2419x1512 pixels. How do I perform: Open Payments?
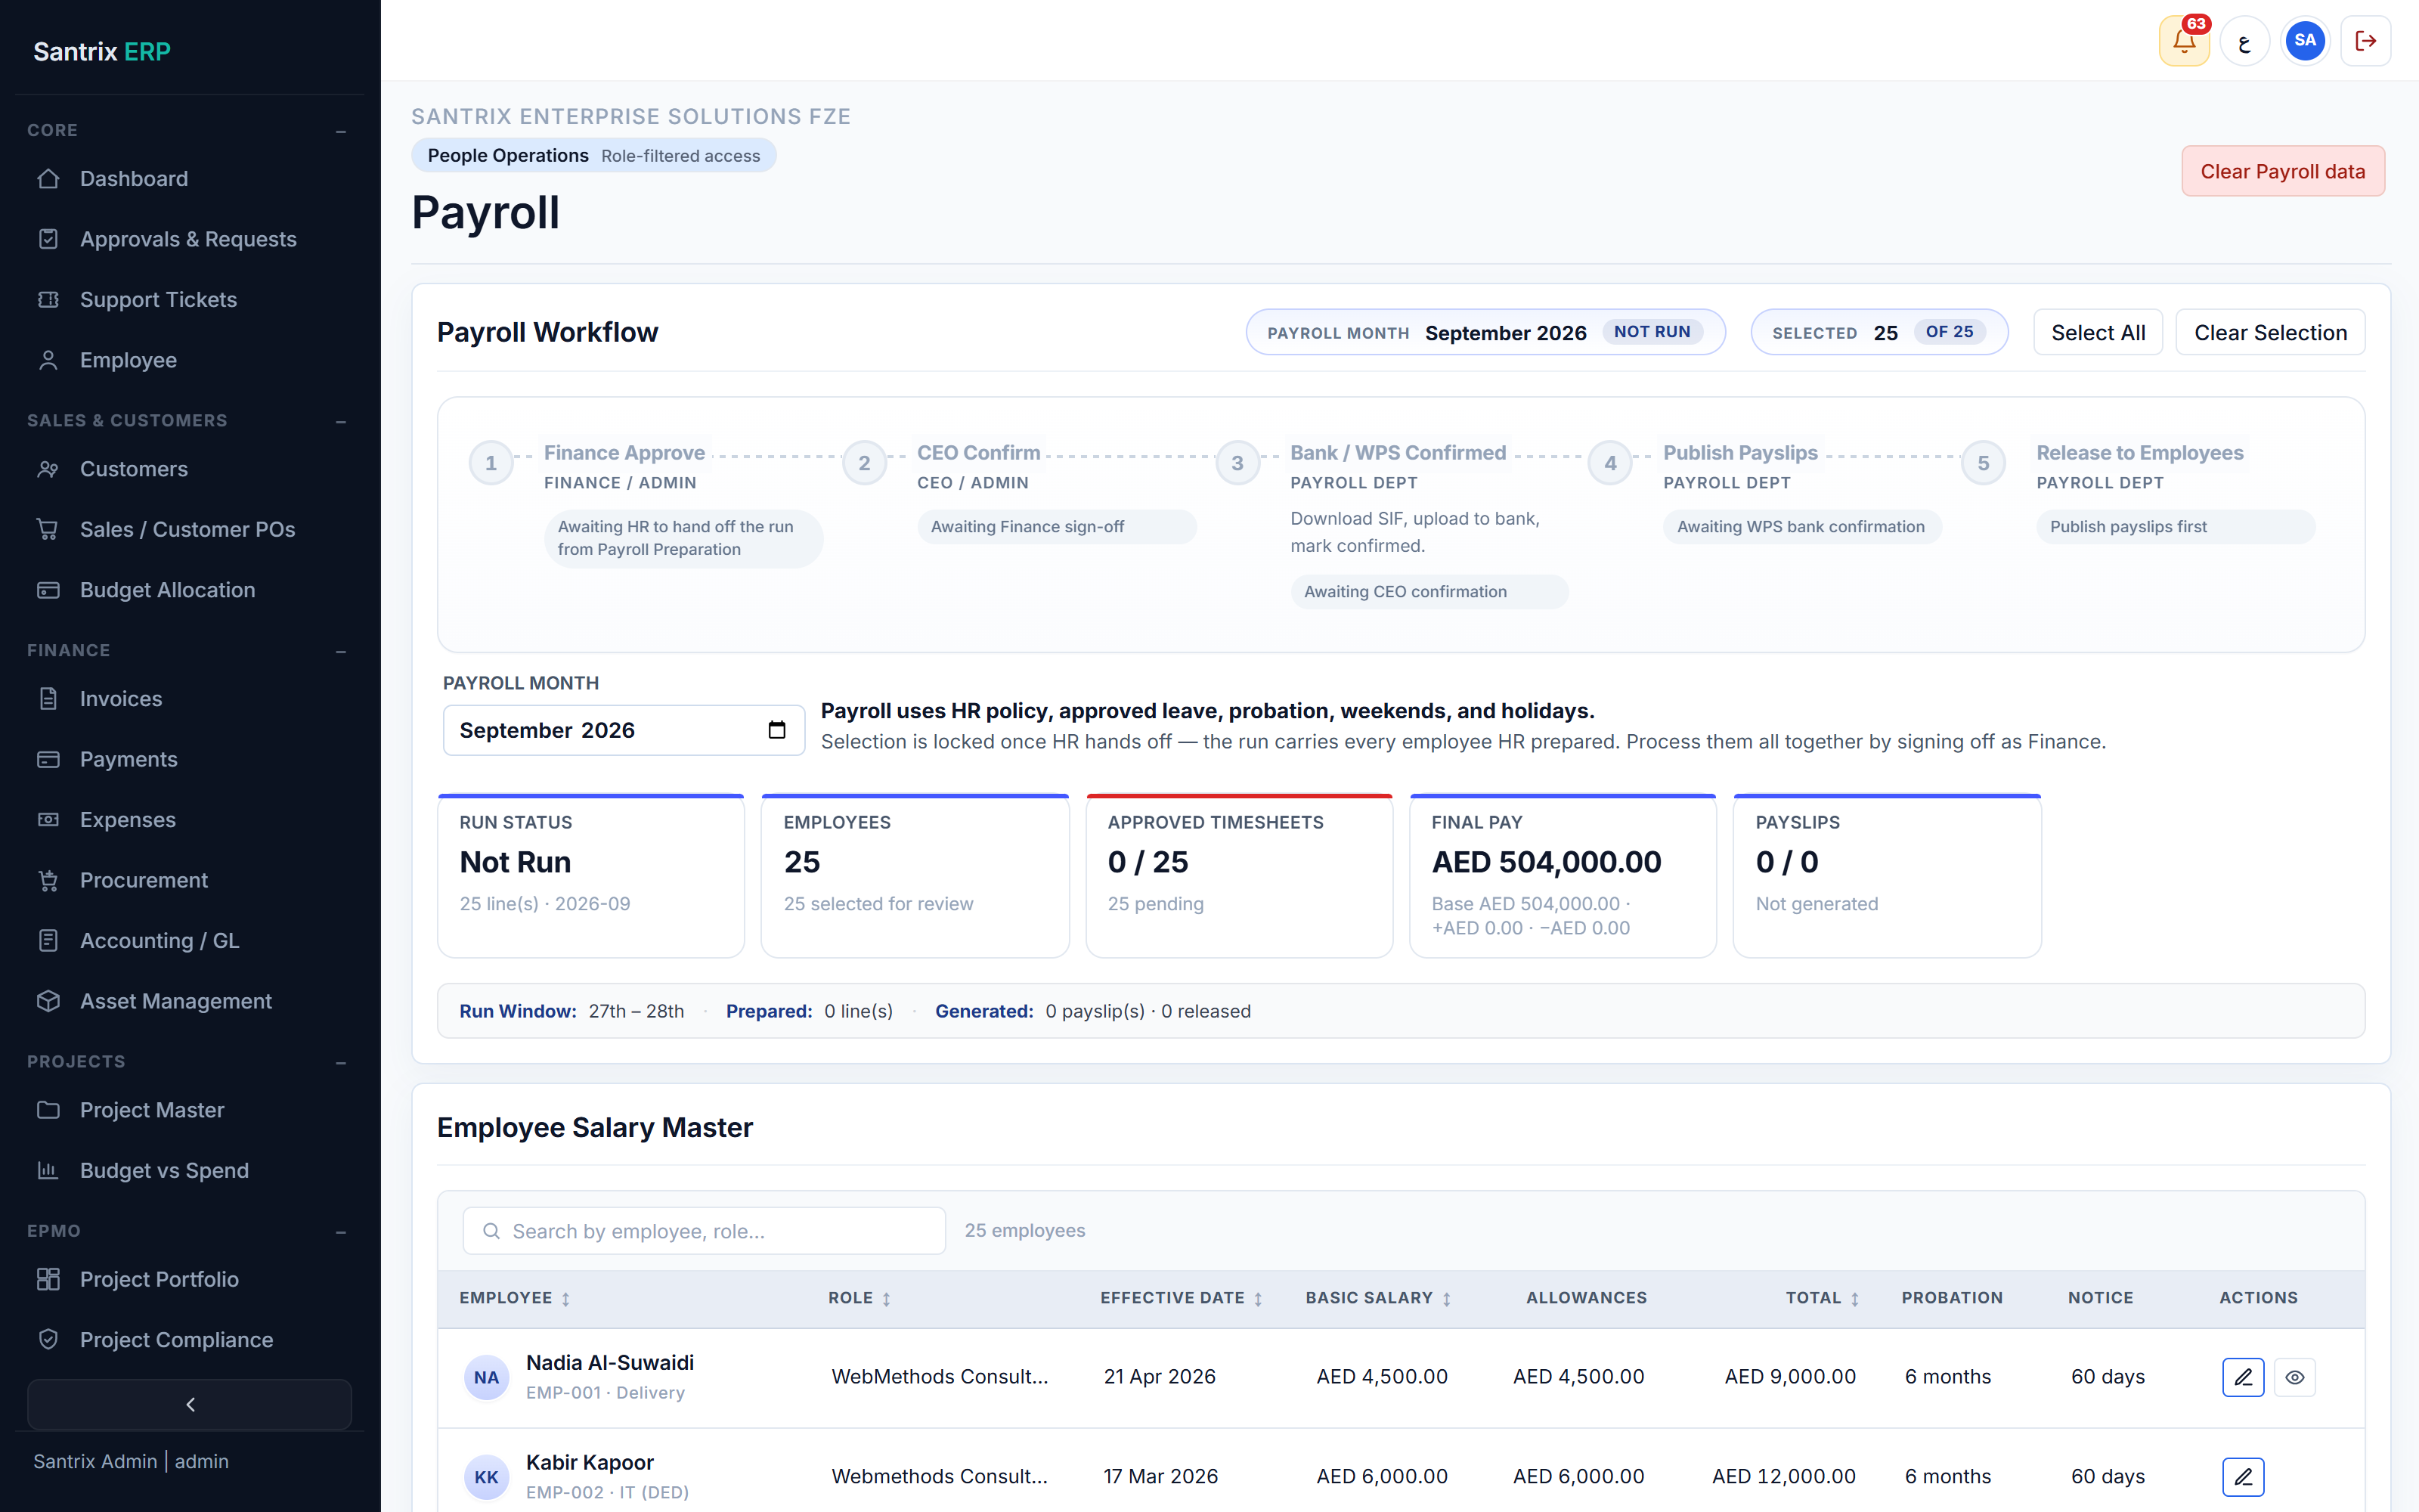[190, 760]
